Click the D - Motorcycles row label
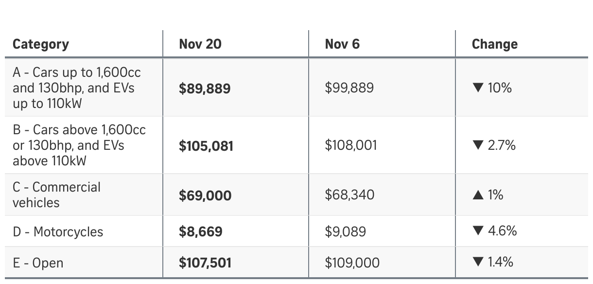 58,232
